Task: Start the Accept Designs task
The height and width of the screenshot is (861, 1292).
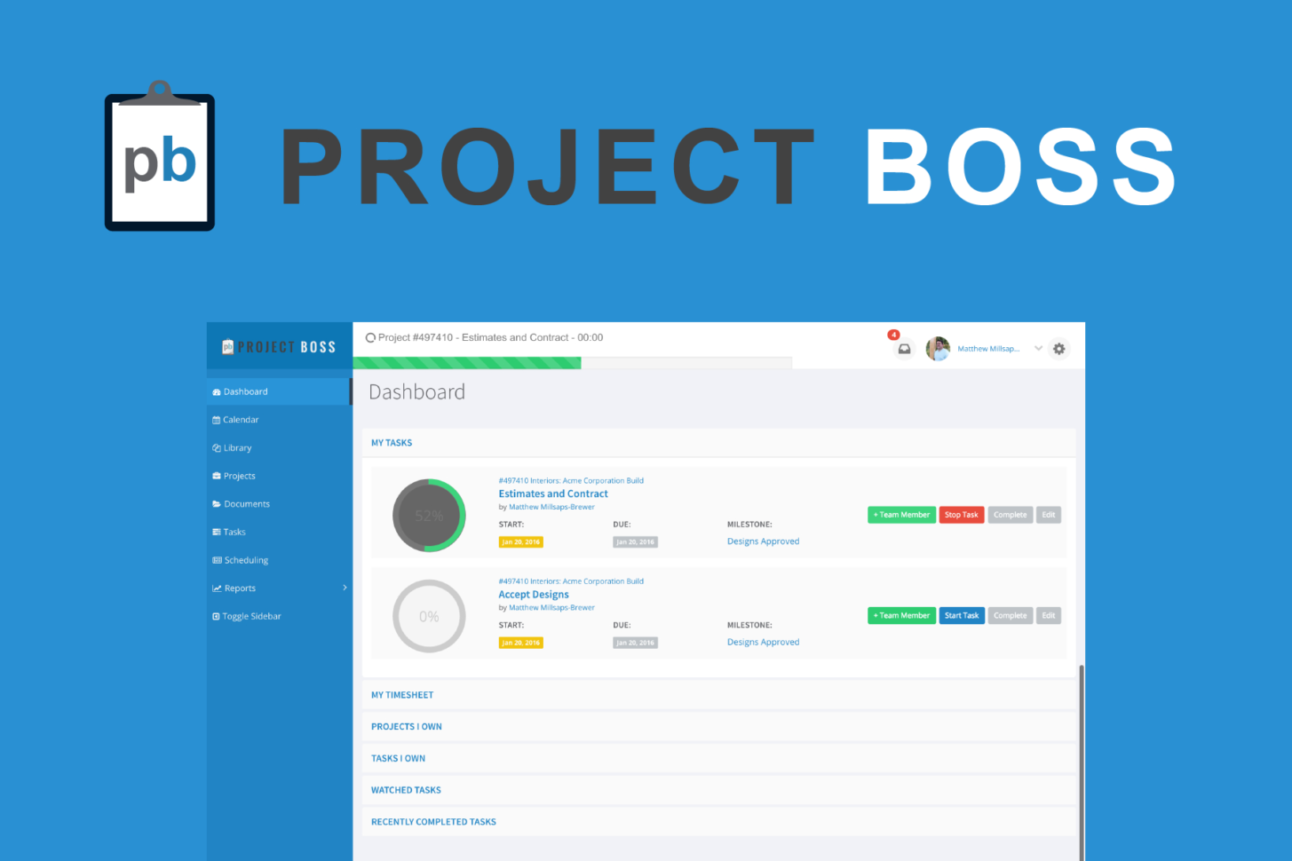Action: pyautogui.click(x=962, y=615)
